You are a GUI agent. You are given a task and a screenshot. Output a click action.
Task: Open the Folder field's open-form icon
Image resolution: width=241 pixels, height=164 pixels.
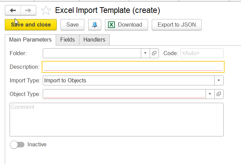click(x=154, y=53)
